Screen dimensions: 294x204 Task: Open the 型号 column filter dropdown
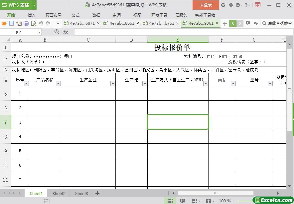270,84
